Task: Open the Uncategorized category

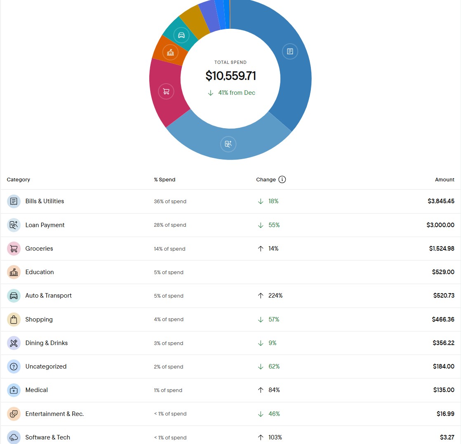Action: pyautogui.click(x=230, y=366)
